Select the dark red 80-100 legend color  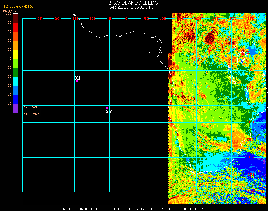[x=16, y=18]
